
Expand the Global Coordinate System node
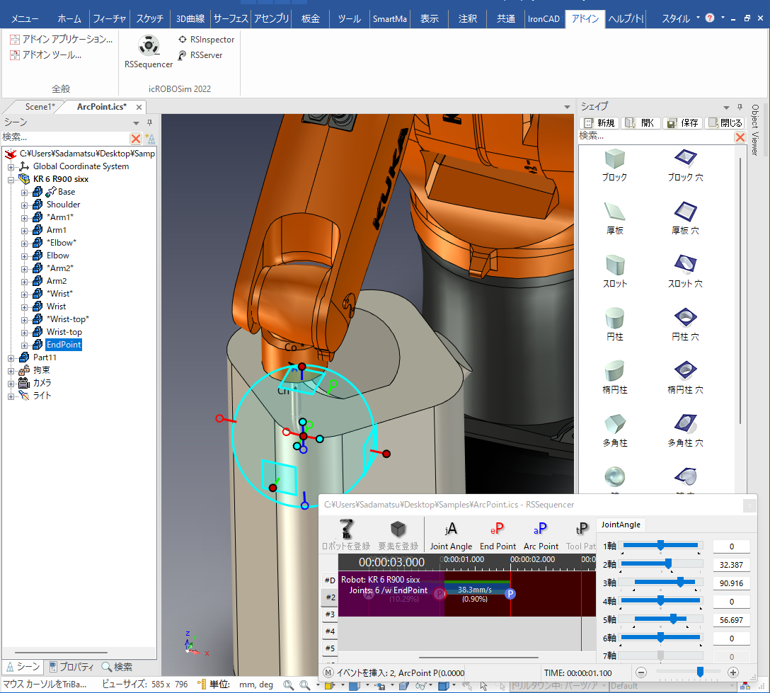pyautogui.click(x=11, y=166)
